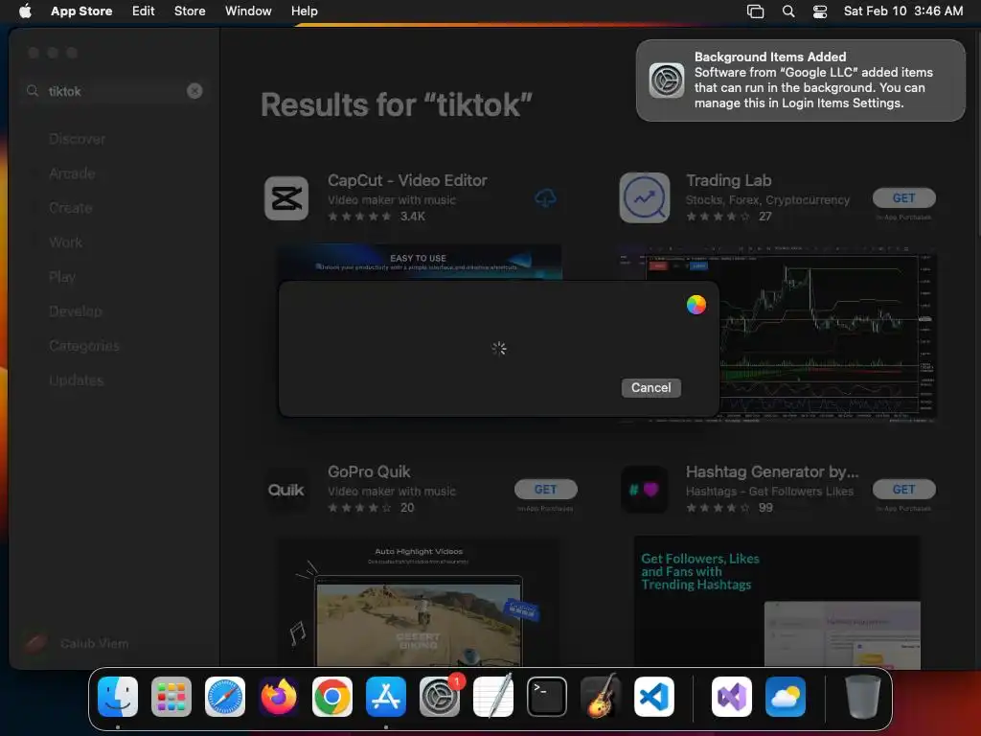Open the Discover section in sidebar
The image size is (981, 736).
77,139
